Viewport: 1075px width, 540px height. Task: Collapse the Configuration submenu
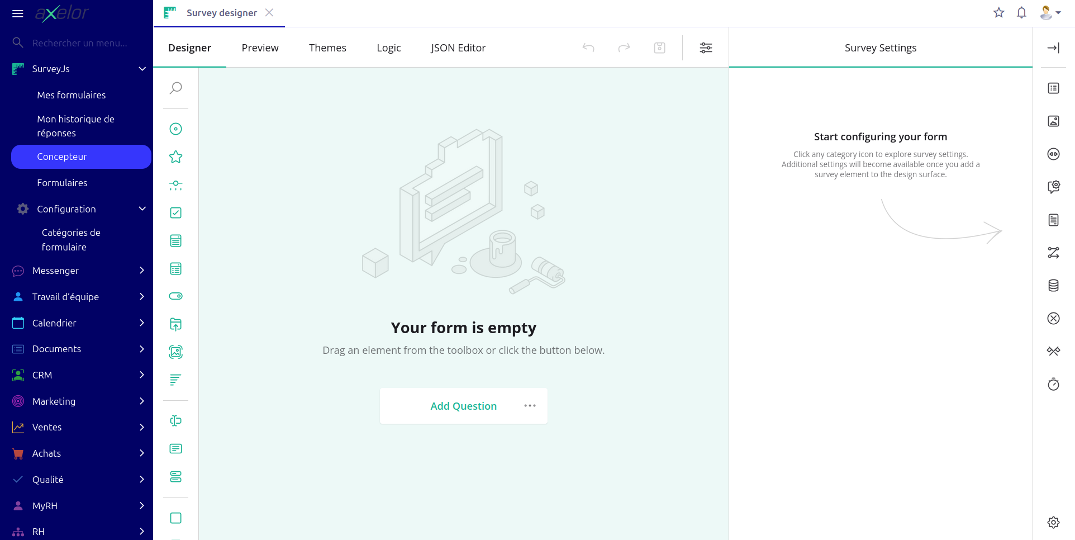142,209
